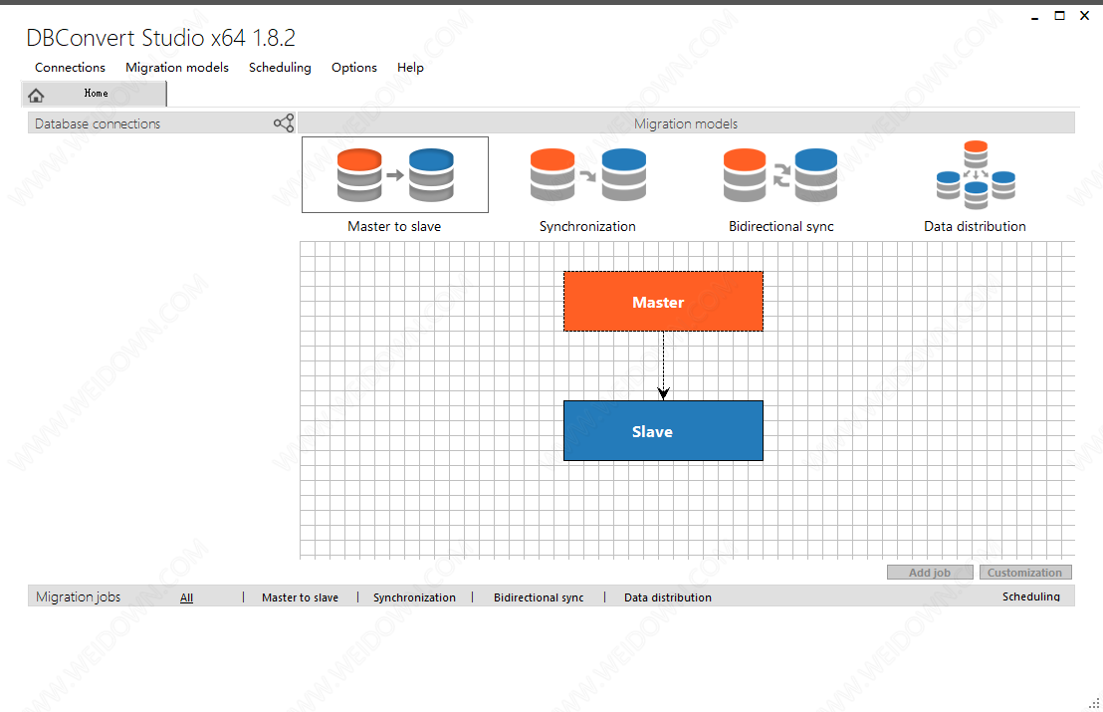Open the Connections menu
This screenshot has width=1103, height=712.
[71, 68]
